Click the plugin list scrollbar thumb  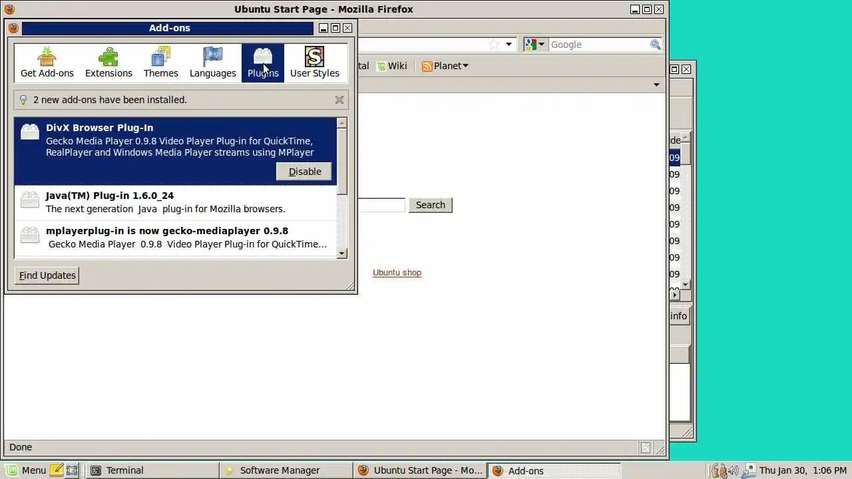point(342,161)
